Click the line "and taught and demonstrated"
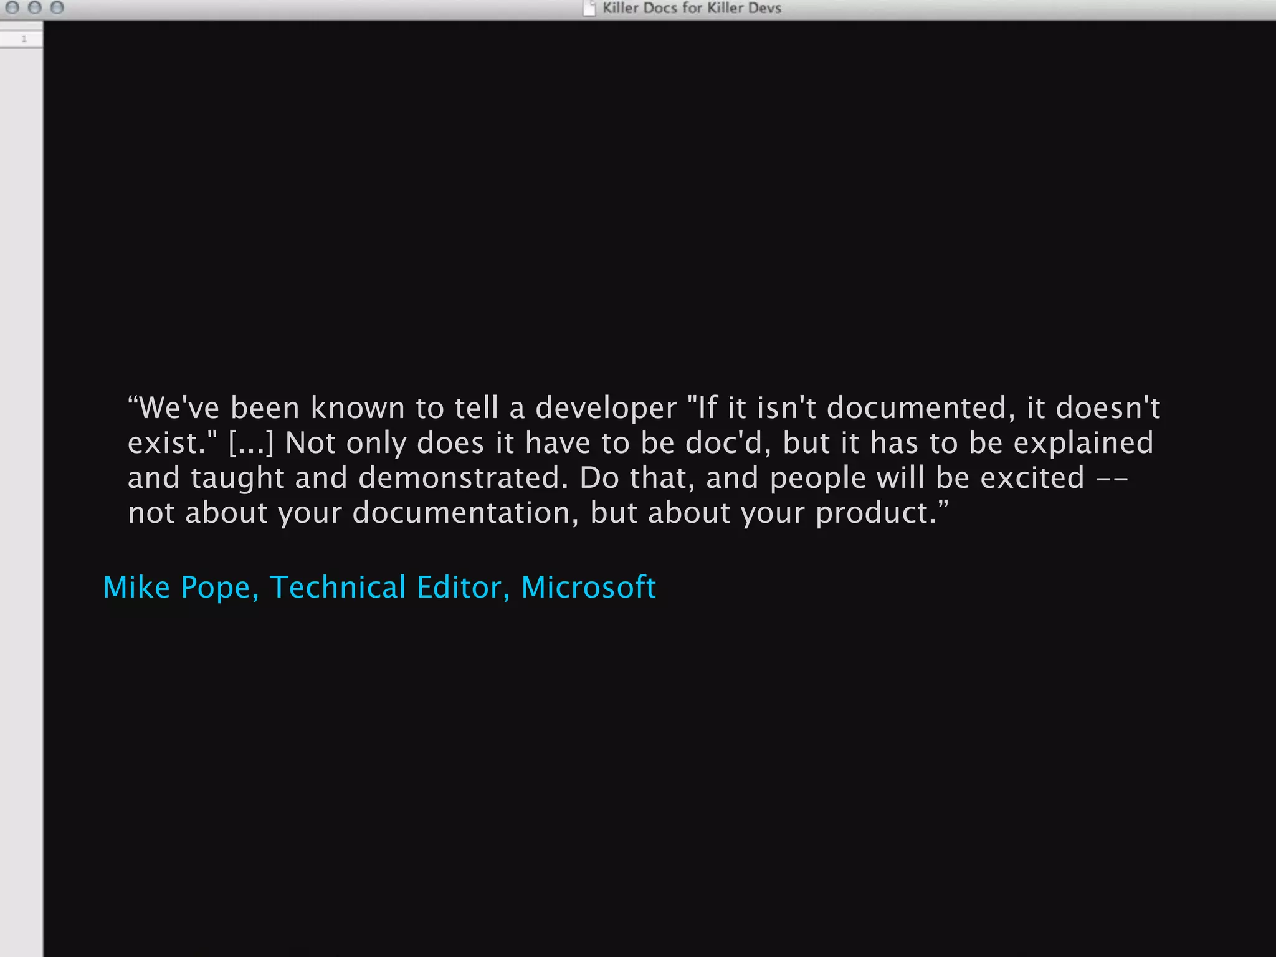 pyautogui.click(x=627, y=478)
